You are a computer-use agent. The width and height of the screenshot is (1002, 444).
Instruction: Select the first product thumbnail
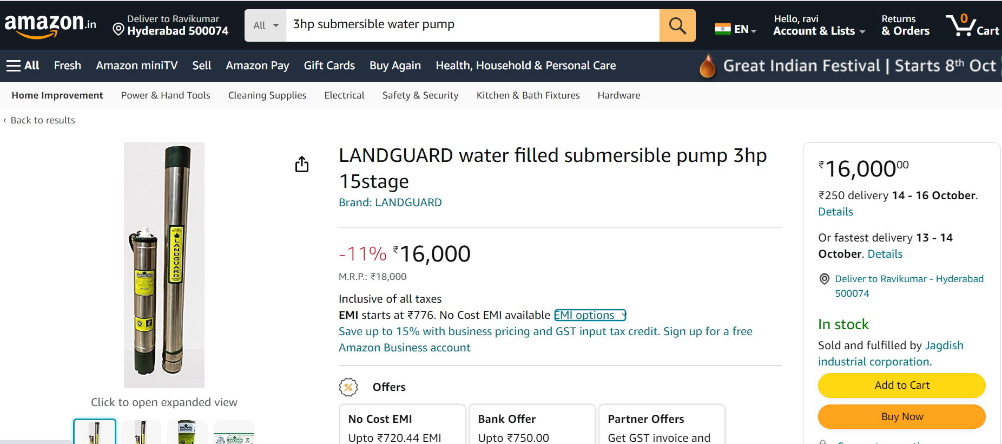[x=95, y=432]
